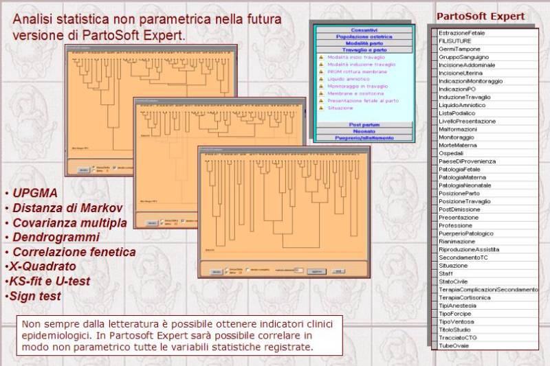
Task: Select PaeseDiProvenienza in the variables list
Action: click(x=488, y=161)
